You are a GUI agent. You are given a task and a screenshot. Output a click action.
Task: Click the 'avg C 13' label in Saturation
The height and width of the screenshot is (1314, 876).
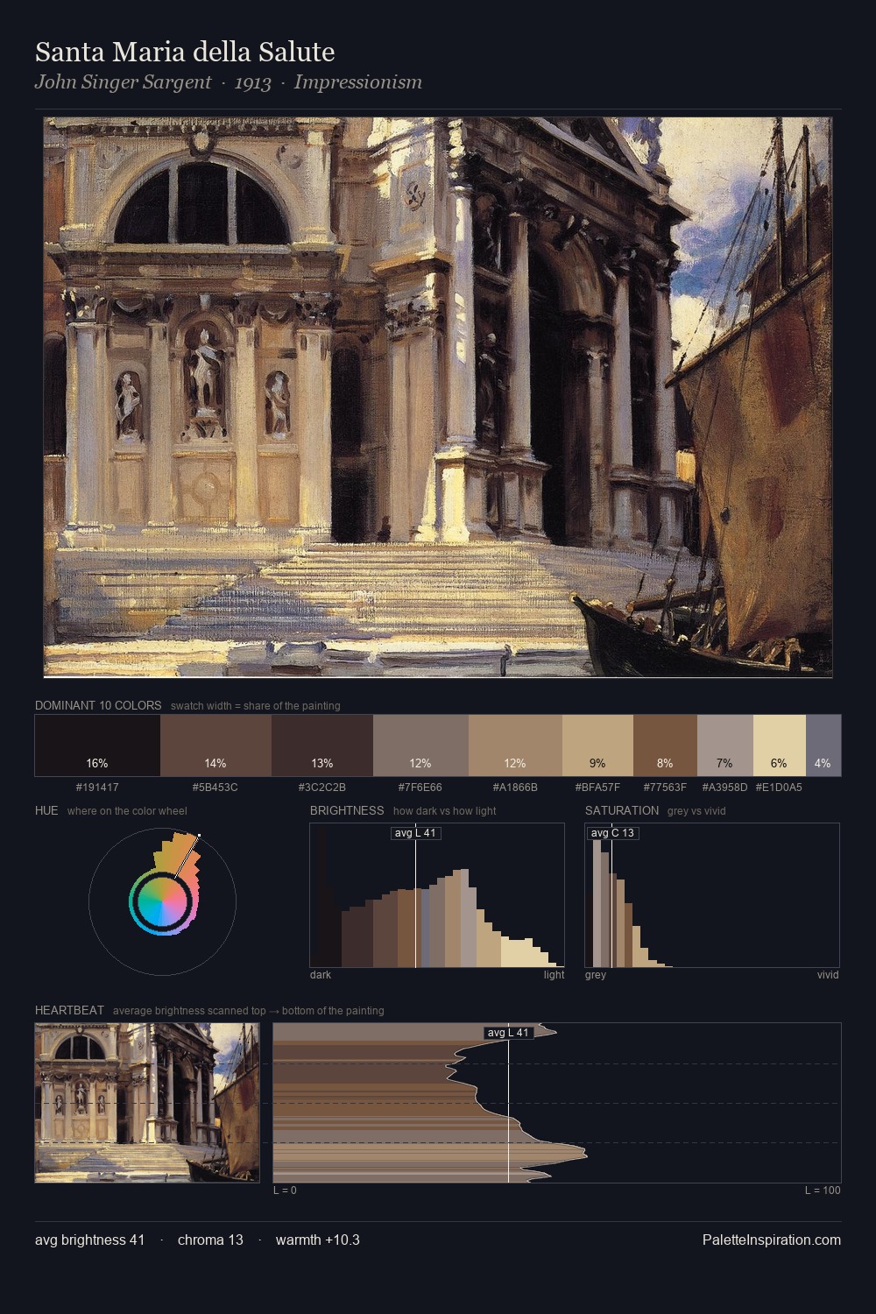(x=612, y=833)
